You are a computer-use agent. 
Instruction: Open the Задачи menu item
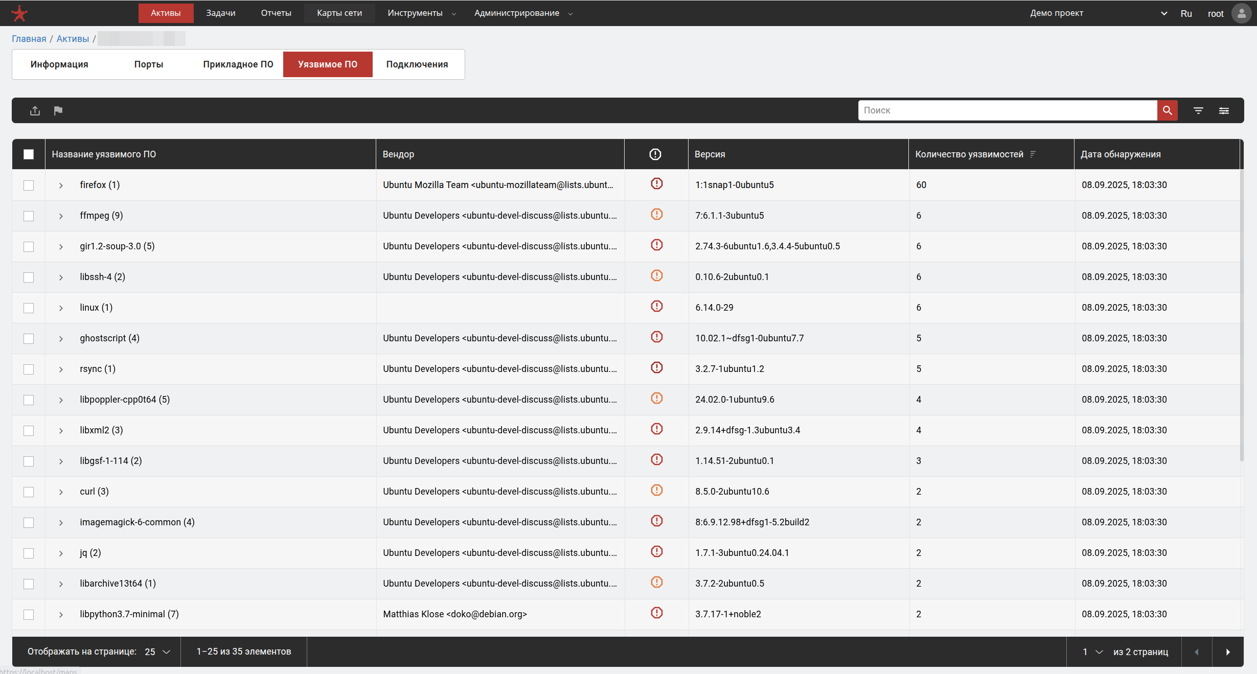coord(221,13)
